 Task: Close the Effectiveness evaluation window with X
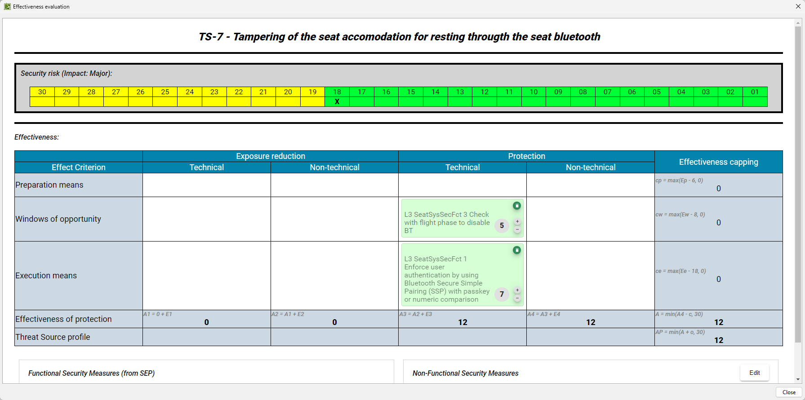coord(798,7)
